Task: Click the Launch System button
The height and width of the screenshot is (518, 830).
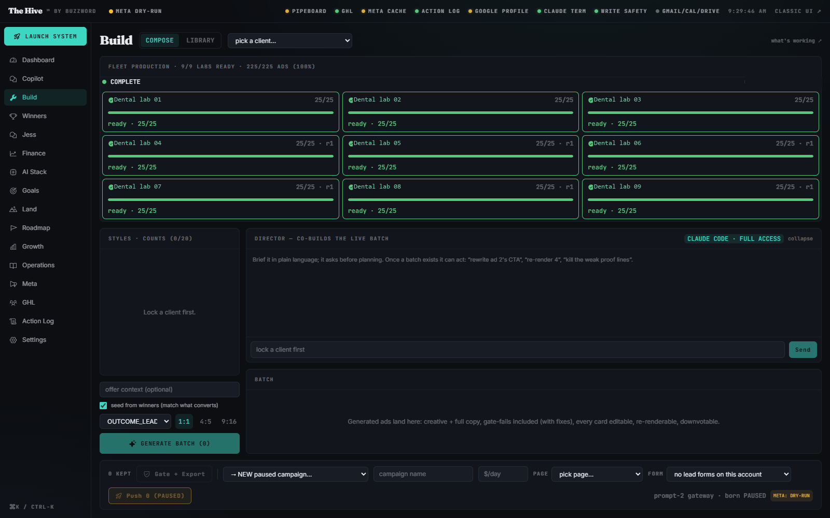Action: pos(46,36)
